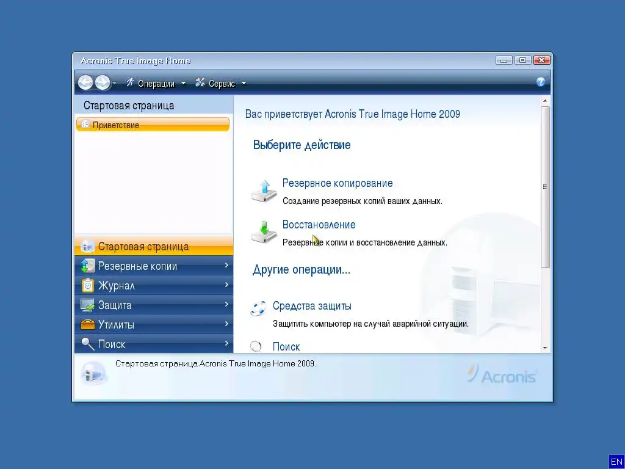The width and height of the screenshot is (625, 469).
Task: Select the Приветствие item in the sidebar
Action: 153,125
